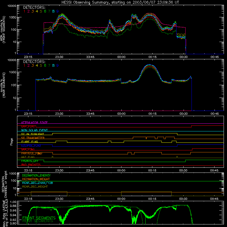The image size is (227, 227).
Task: Click 00:45 tick under the front-segments plot
Action: [x=215, y=57]
